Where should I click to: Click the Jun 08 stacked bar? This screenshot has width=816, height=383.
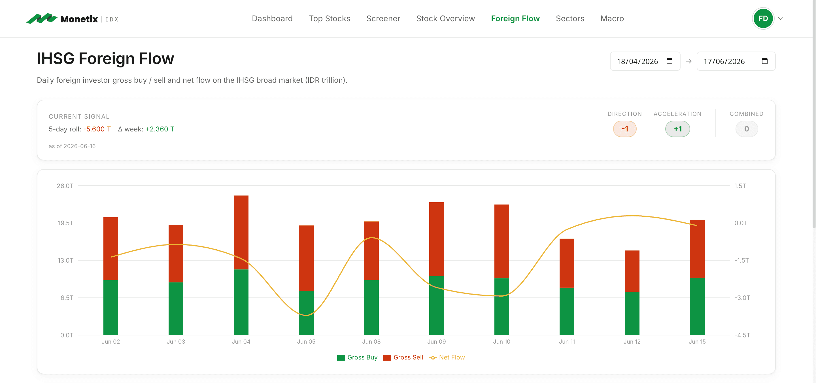[371, 278]
